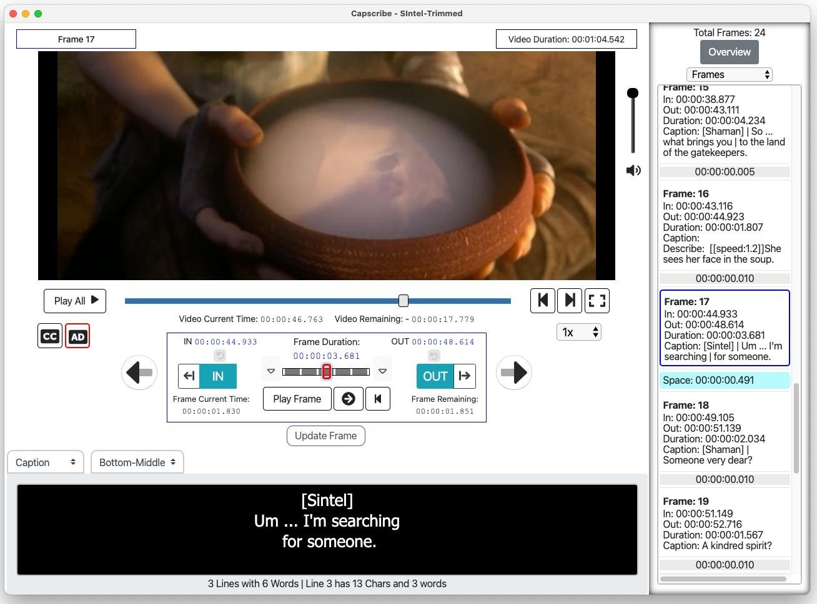Jump to the OUT point arrow icon

click(x=464, y=376)
